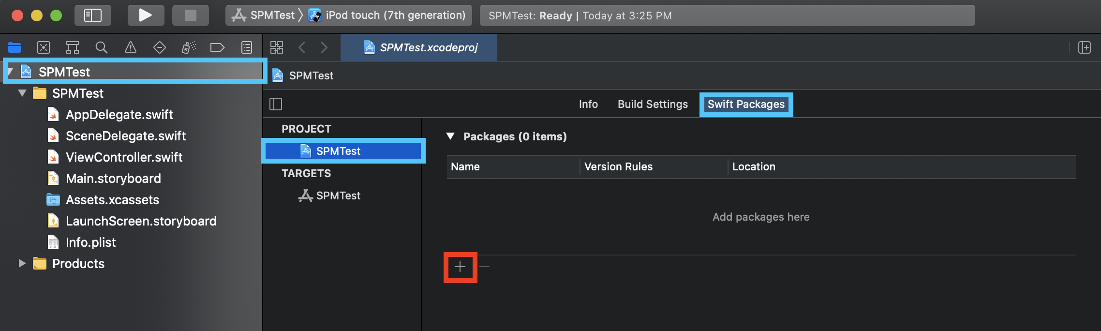Screen dimensions: 1101x331
Task: Select the SPMTest project root item
Action: click(x=64, y=72)
